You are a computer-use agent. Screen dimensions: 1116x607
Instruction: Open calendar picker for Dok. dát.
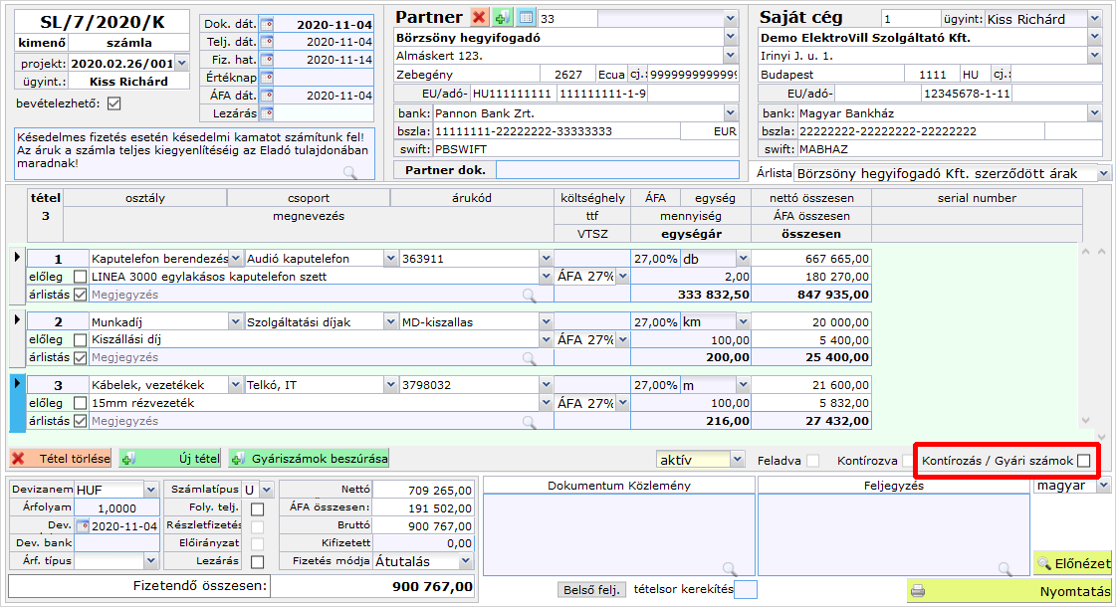[x=266, y=24]
